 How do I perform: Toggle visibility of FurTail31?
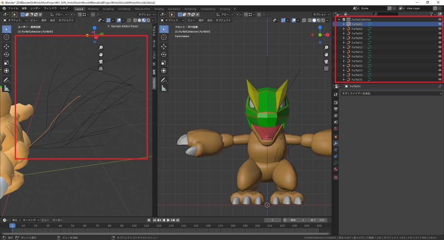coord(440,79)
